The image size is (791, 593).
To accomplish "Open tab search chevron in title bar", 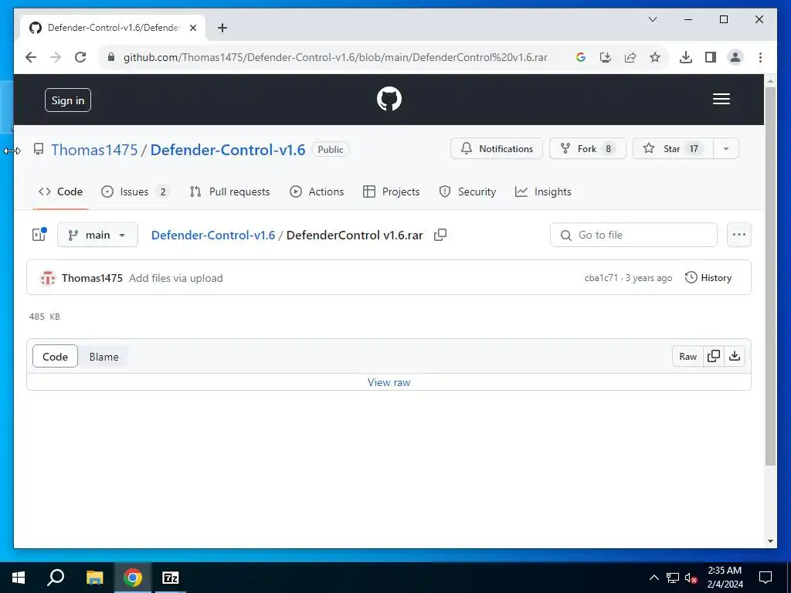I will tap(652, 19).
